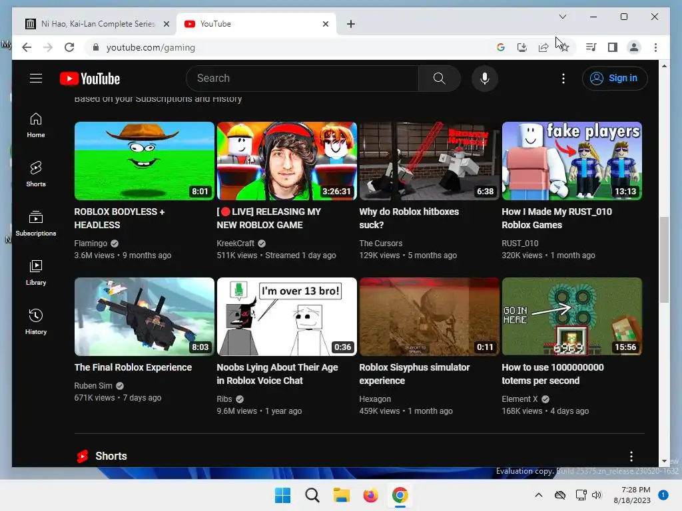Click title How I Made My RUST_010 Roblox Games
The height and width of the screenshot is (511, 682).
pyautogui.click(x=556, y=218)
